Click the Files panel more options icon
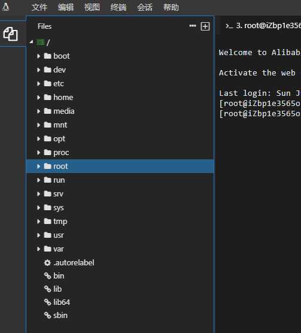The height and width of the screenshot is (333, 301). coord(193,26)
